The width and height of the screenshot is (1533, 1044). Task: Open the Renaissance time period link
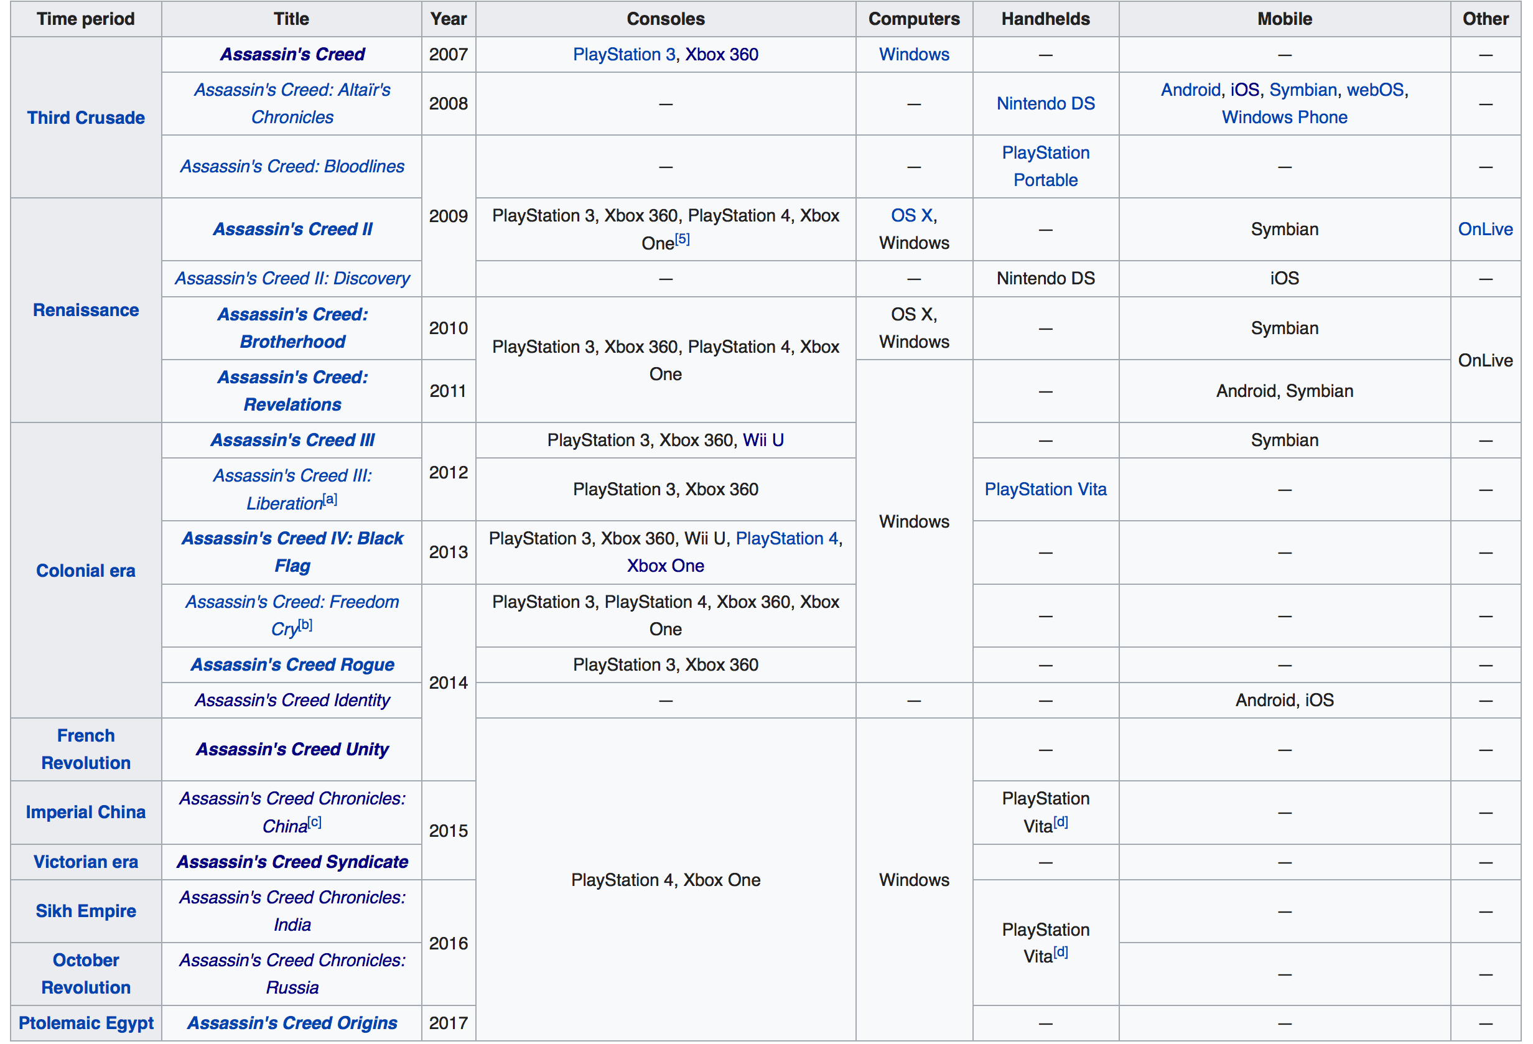point(86,310)
